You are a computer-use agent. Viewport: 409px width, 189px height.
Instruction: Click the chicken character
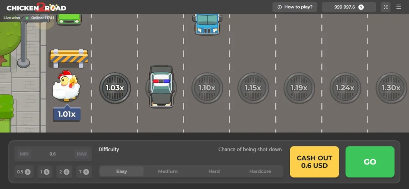click(66, 86)
